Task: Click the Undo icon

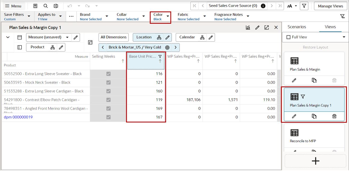Action: (x=69, y=6)
